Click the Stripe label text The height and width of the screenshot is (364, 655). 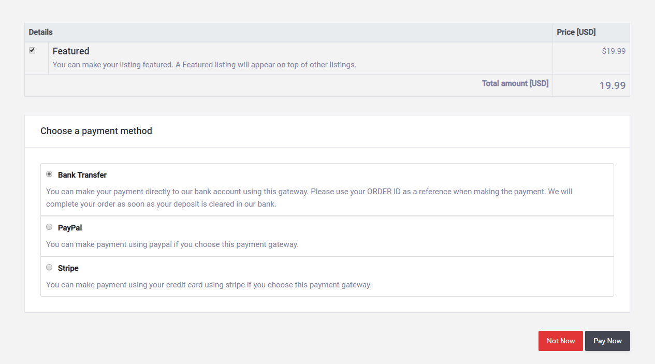(68, 268)
